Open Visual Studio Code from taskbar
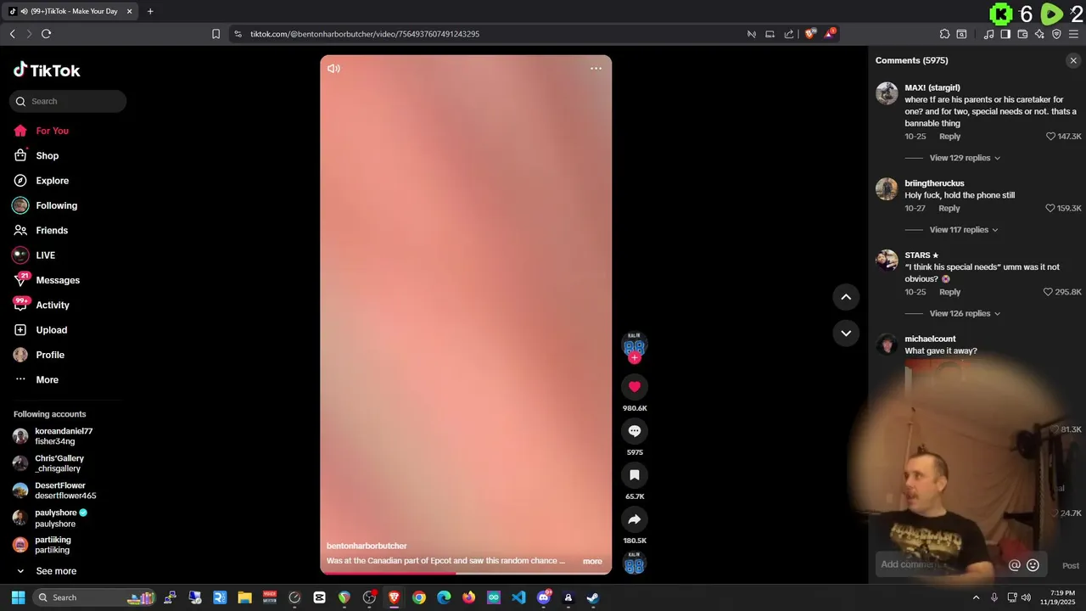This screenshot has width=1086, height=611. click(x=518, y=597)
